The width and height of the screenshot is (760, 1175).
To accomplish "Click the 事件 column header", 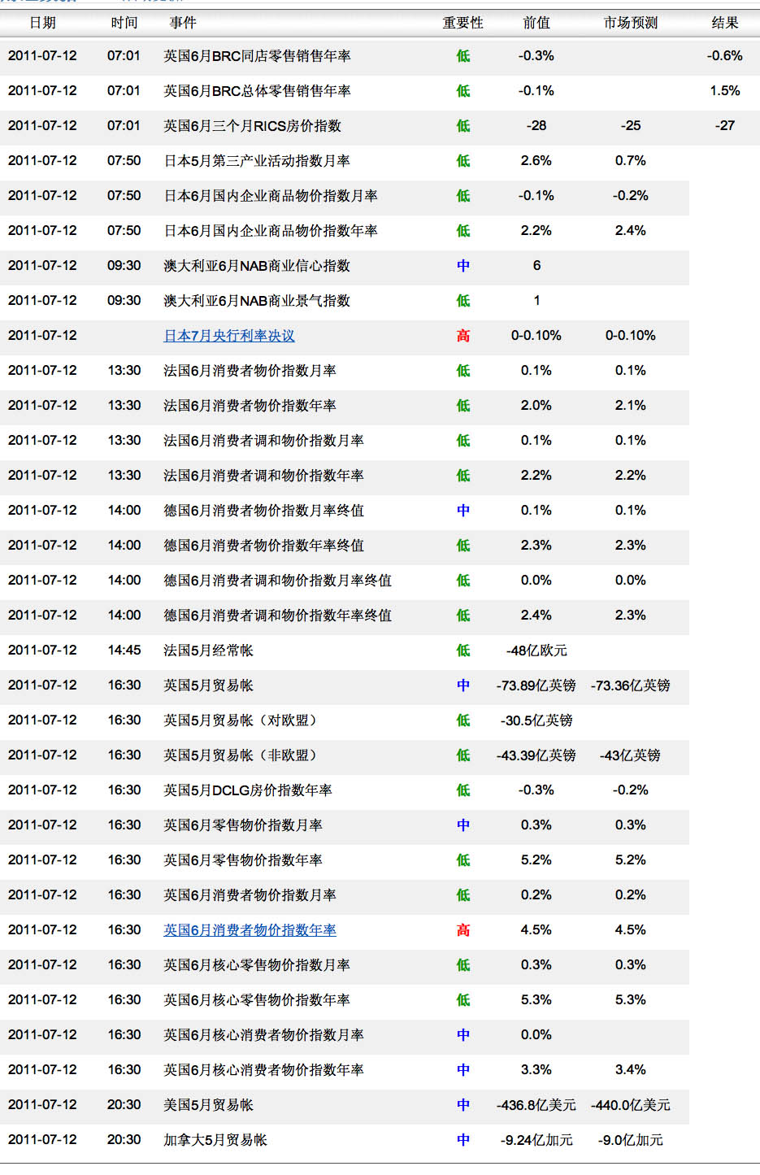I will (x=183, y=23).
